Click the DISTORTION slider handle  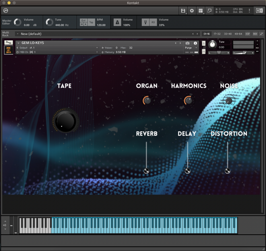[x=228, y=171]
